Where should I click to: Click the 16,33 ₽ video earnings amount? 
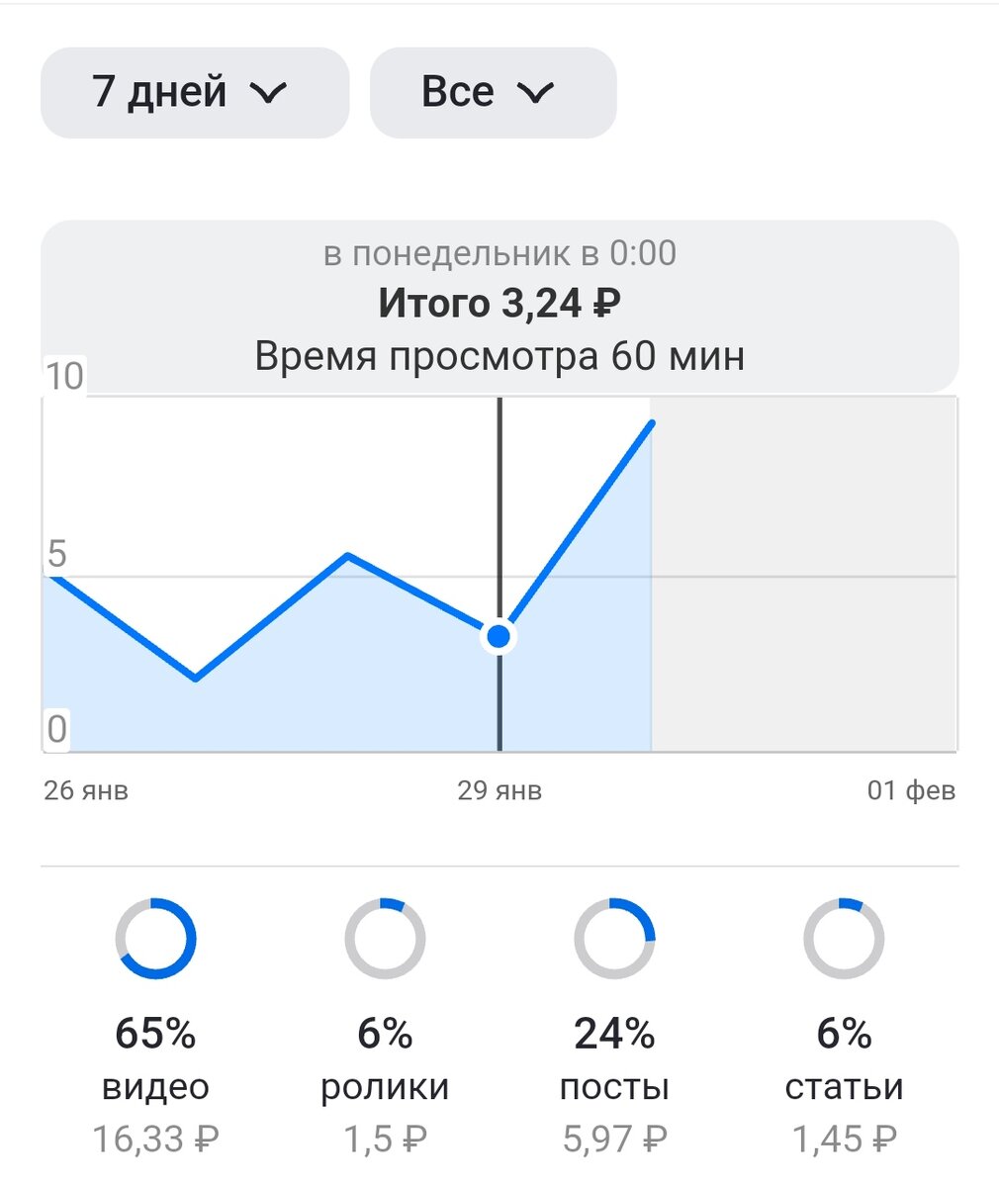156,1140
